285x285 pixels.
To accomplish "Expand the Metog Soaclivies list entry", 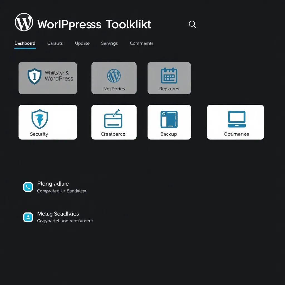I will 58,217.
